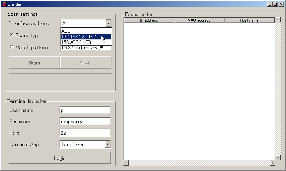Start scanning with the Scan button

coord(34,62)
